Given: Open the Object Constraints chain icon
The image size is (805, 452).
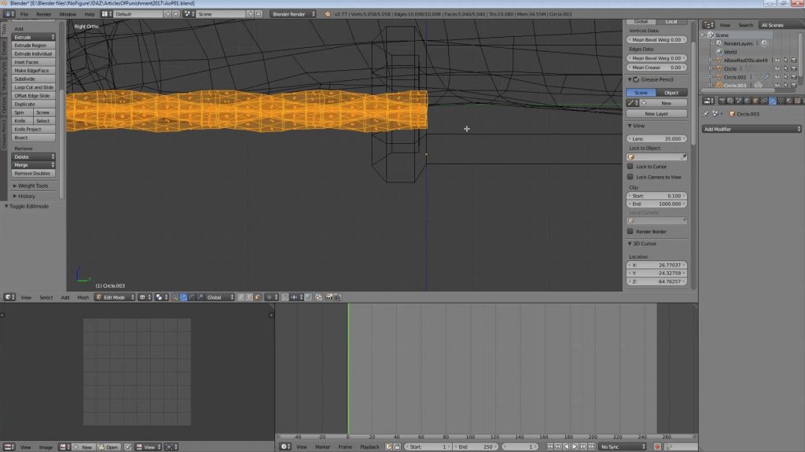Looking at the screenshot, I should 763,101.
